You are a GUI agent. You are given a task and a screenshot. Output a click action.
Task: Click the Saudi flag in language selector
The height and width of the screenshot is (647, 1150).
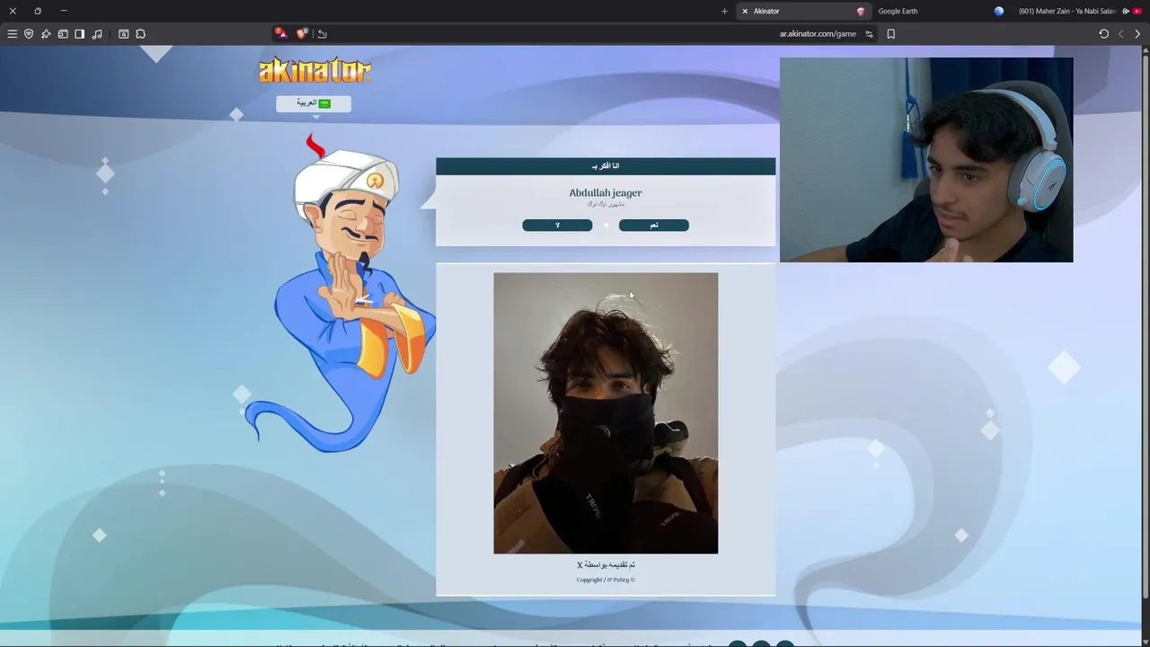click(x=324, y=103)
